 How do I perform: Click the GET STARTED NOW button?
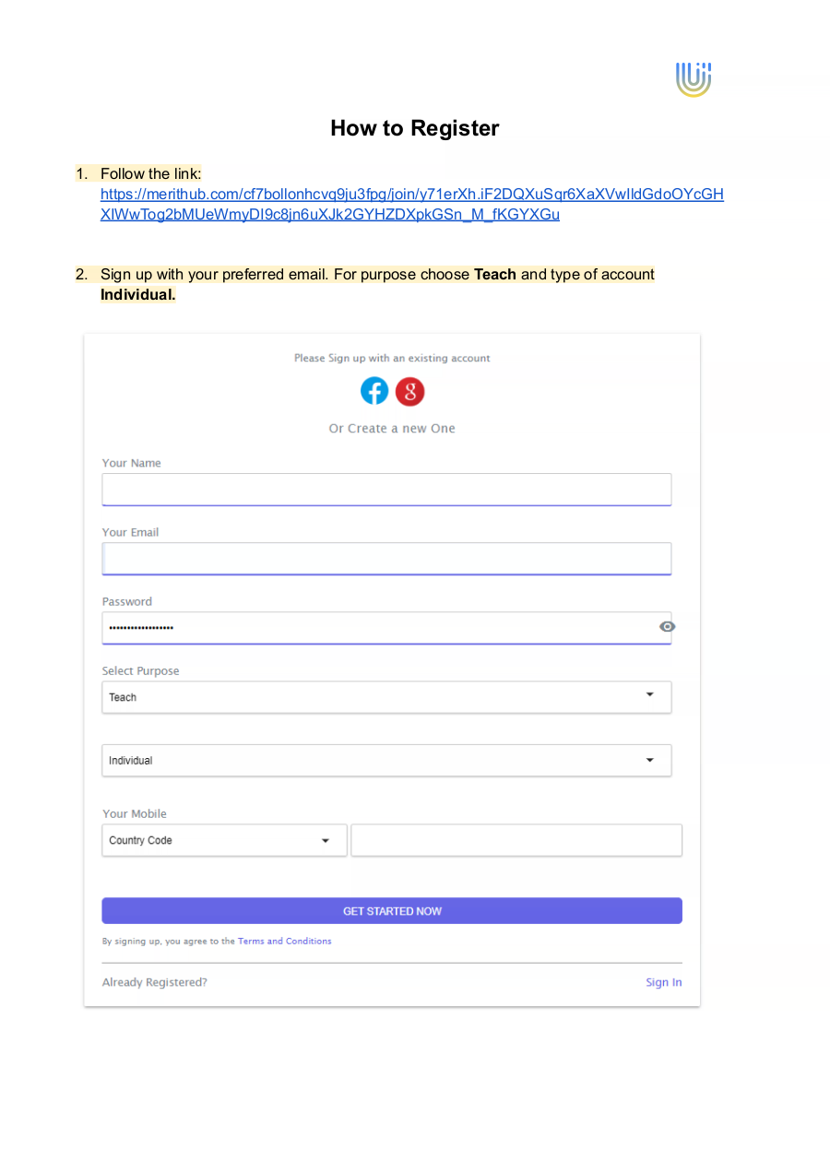[392, 911]
